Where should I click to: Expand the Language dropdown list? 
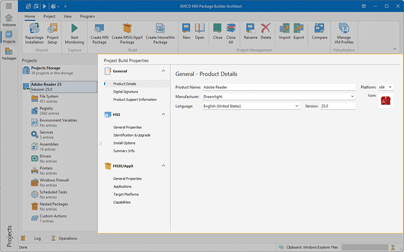(x=297, y=106)
